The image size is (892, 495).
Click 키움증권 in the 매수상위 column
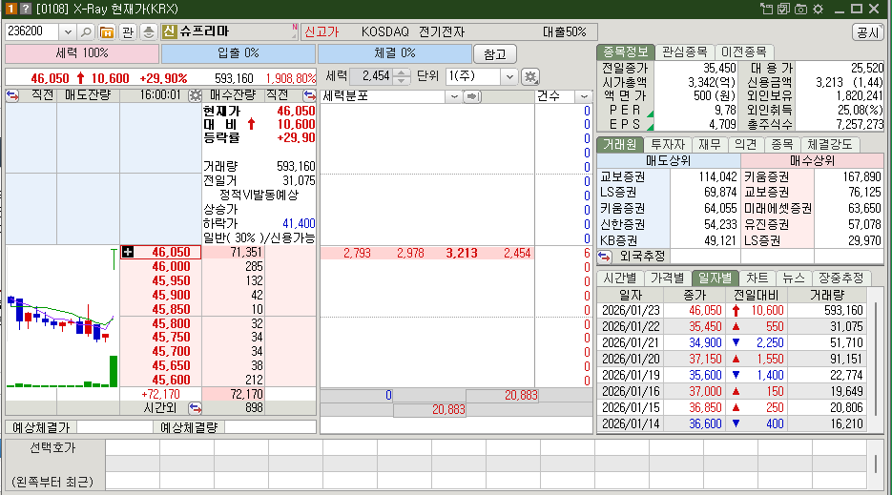[x=766, y=177]
